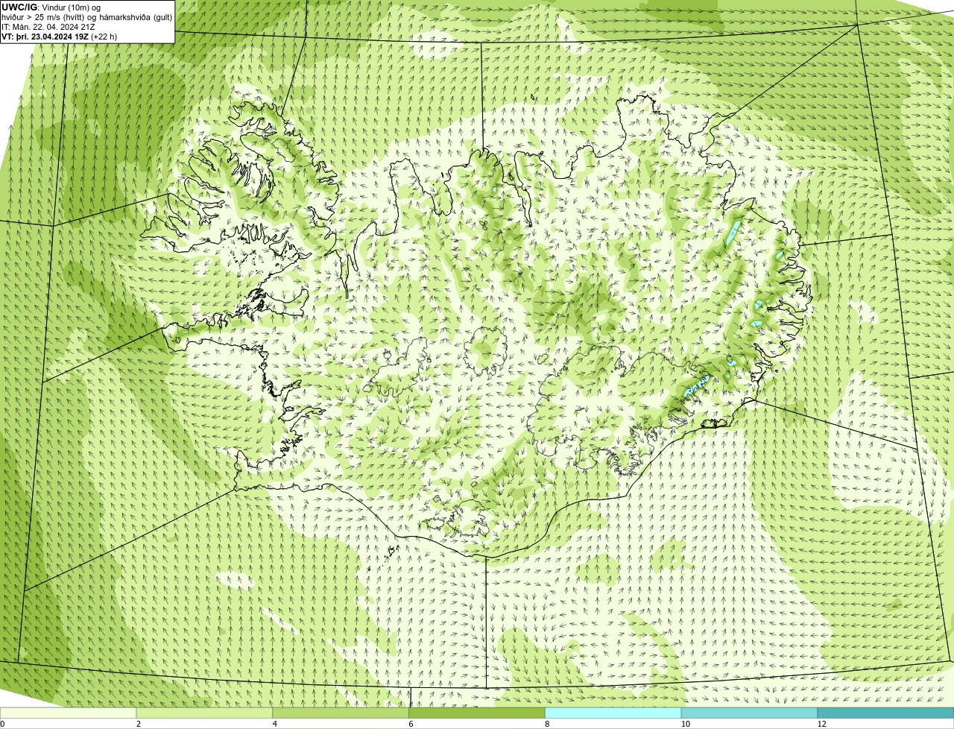This screenshot has width=954, height=729.
Task: Click the darkest teal legend swatch above 12
Action: point(885,713)
